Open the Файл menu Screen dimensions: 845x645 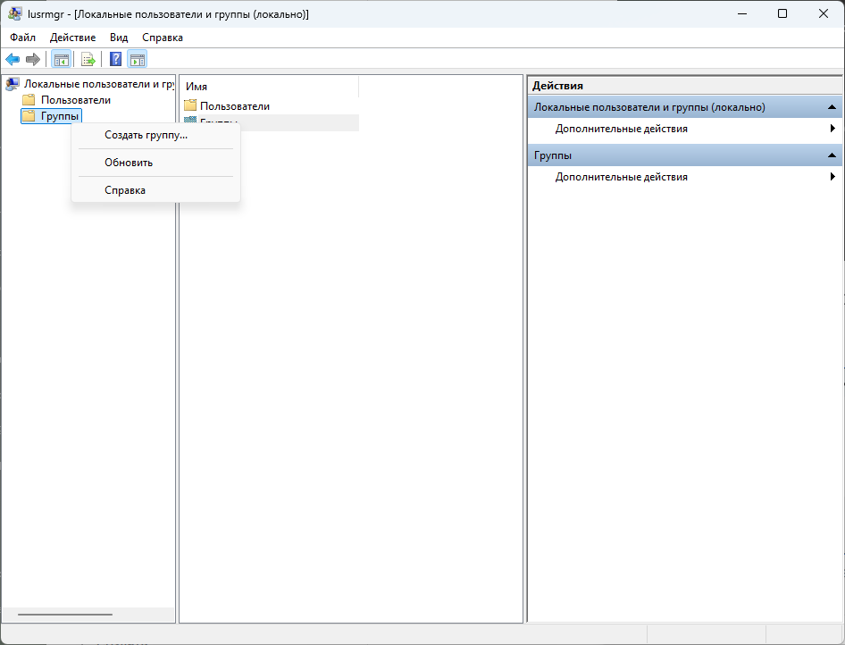pyautogui.click(x=22, y=38)
